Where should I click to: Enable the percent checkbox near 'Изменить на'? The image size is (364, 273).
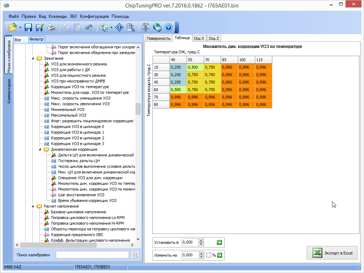[x=209, y=255]
